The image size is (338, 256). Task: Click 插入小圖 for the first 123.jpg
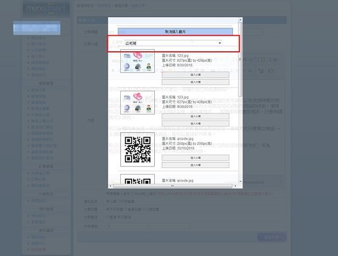pyautogui.click(x=195, y=75)
